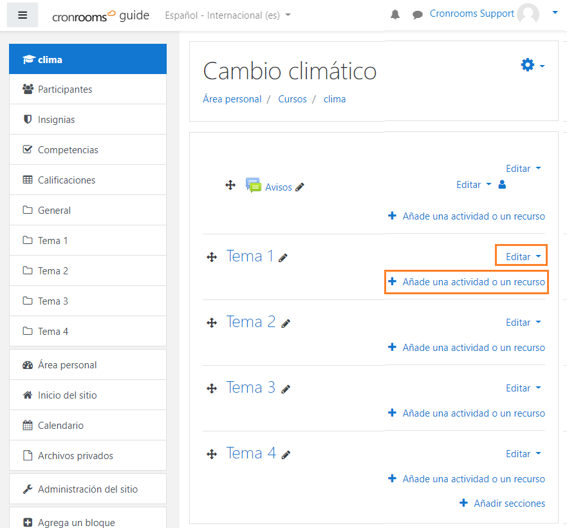567x528 pixels.
Task: Open Tema 3 in the sidebar
Action: pyautogui.click(x=88, y=301)
